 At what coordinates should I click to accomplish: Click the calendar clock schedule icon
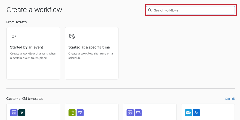(72, 36)
